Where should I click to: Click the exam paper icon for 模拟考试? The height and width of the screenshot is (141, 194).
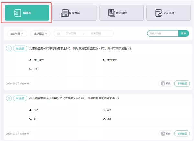tap(65, 13)
